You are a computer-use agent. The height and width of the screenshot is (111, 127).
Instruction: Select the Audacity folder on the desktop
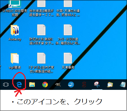coord(15,30)
